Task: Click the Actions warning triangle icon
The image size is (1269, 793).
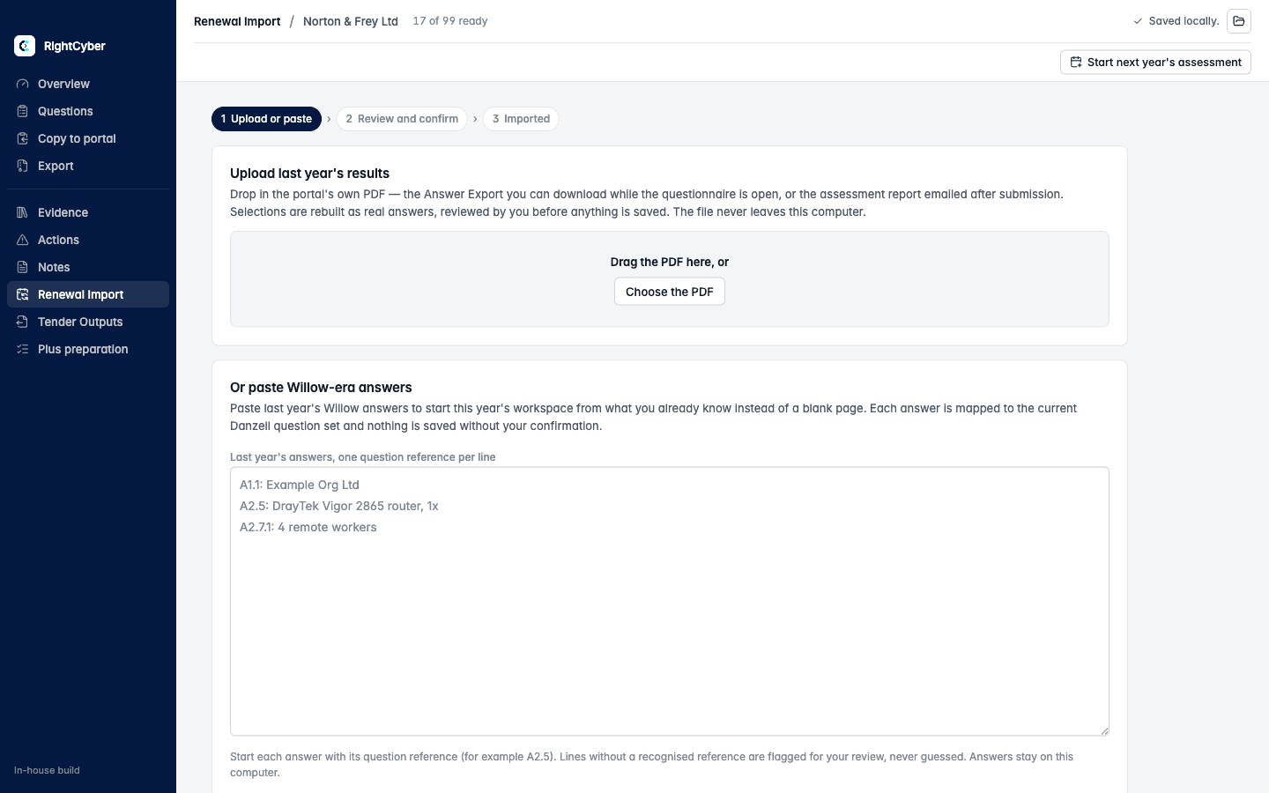Action: [23, 240]
